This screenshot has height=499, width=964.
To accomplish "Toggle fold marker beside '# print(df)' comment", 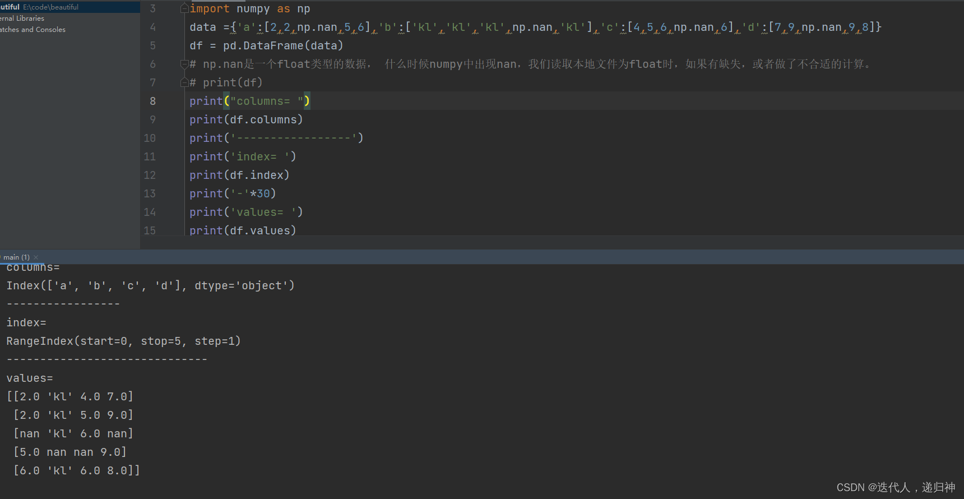I will click(184, 83).
